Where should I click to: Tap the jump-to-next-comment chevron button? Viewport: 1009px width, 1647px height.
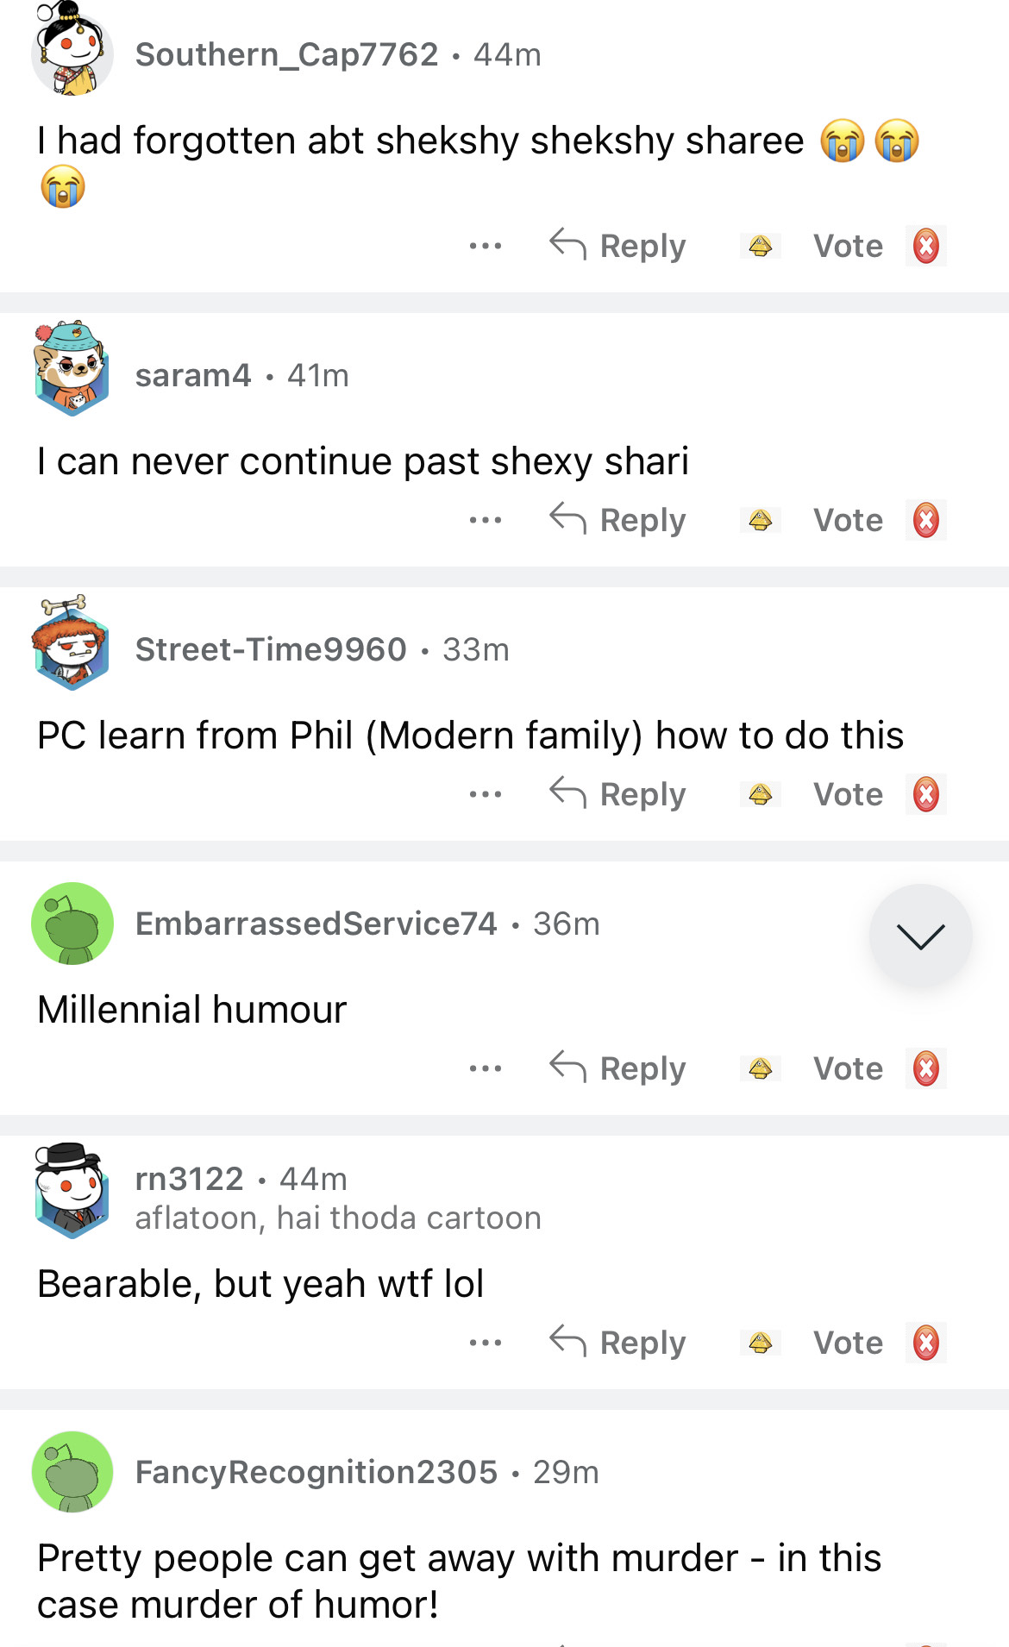point(920,936)
